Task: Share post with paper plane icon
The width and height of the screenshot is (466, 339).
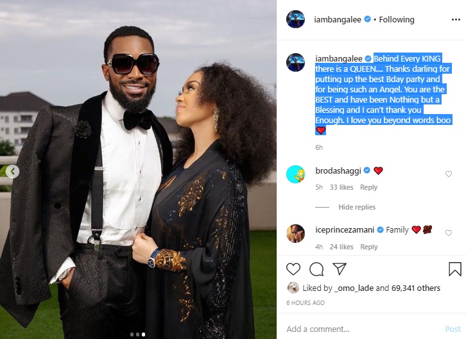Action: click(338, 269)
